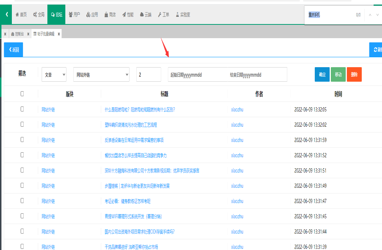Viewport: 382px width, 250px height.
Task: Close the 帖子批量编辑 tab
Action: pos(59,34)
